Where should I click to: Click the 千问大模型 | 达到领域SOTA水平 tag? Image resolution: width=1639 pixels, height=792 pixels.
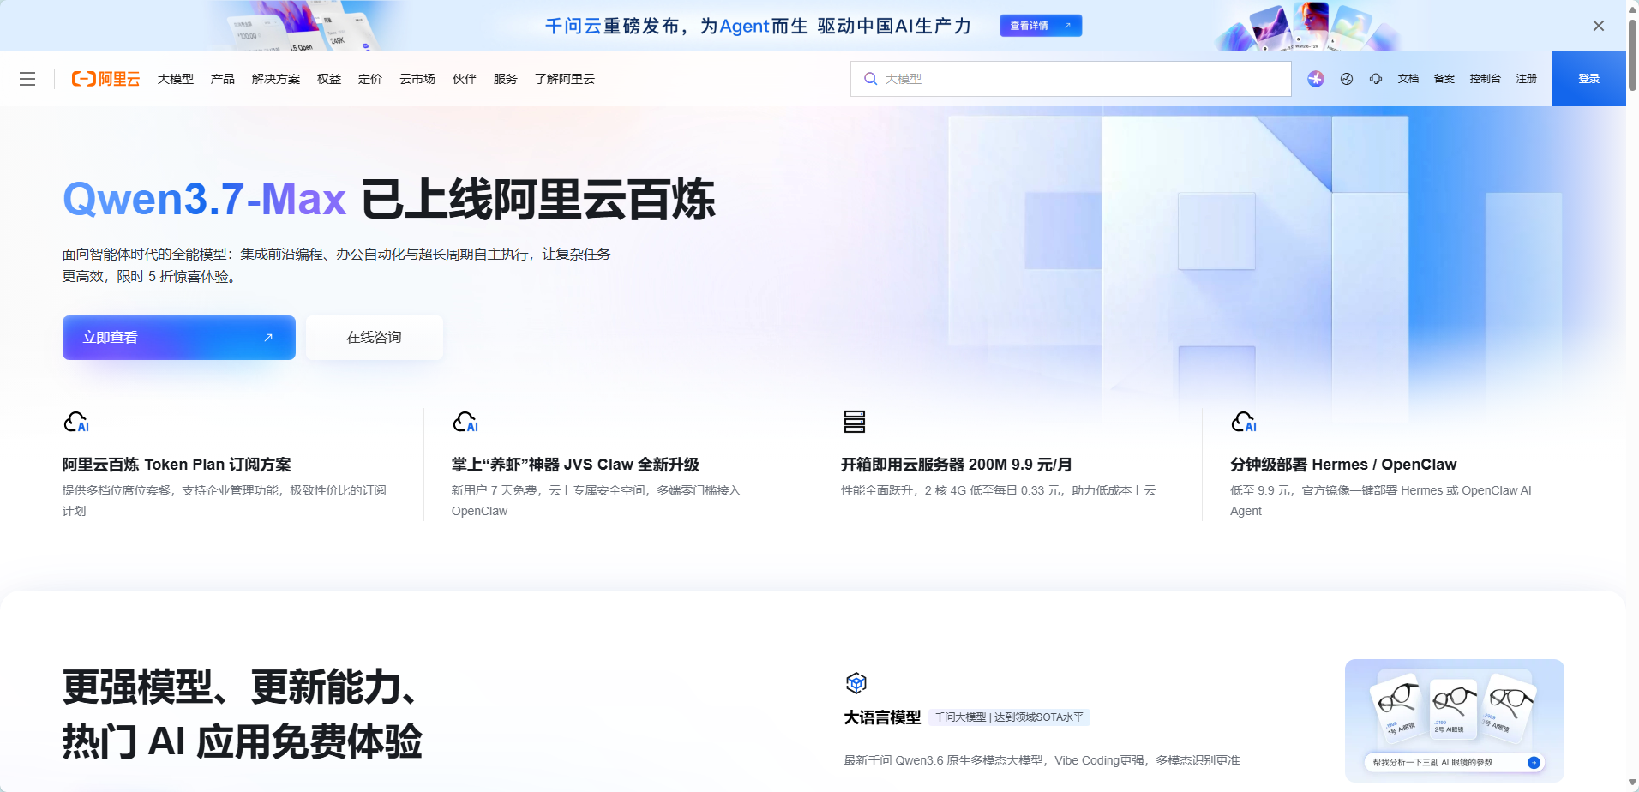[x=1009, y=717]
